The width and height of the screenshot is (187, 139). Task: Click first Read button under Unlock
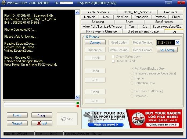[x=95, y=71]
